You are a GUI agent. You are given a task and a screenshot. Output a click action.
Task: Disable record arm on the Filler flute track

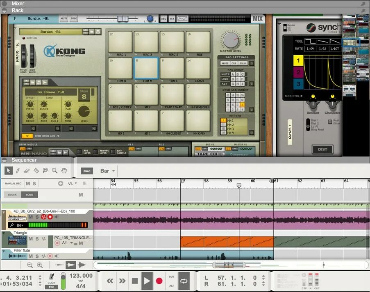tap(50, 255)
